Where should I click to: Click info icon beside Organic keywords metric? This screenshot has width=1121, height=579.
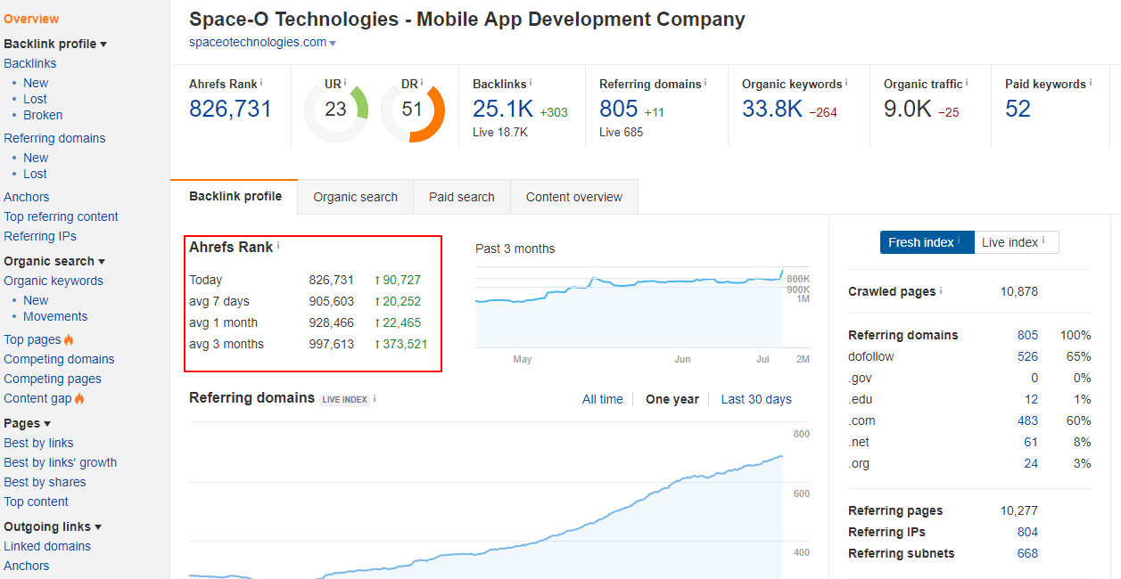tap(846, 82)
